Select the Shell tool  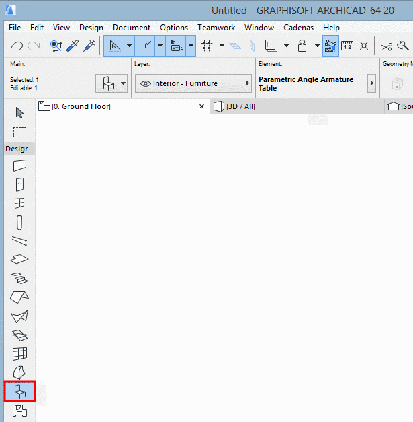click(19, 316)
